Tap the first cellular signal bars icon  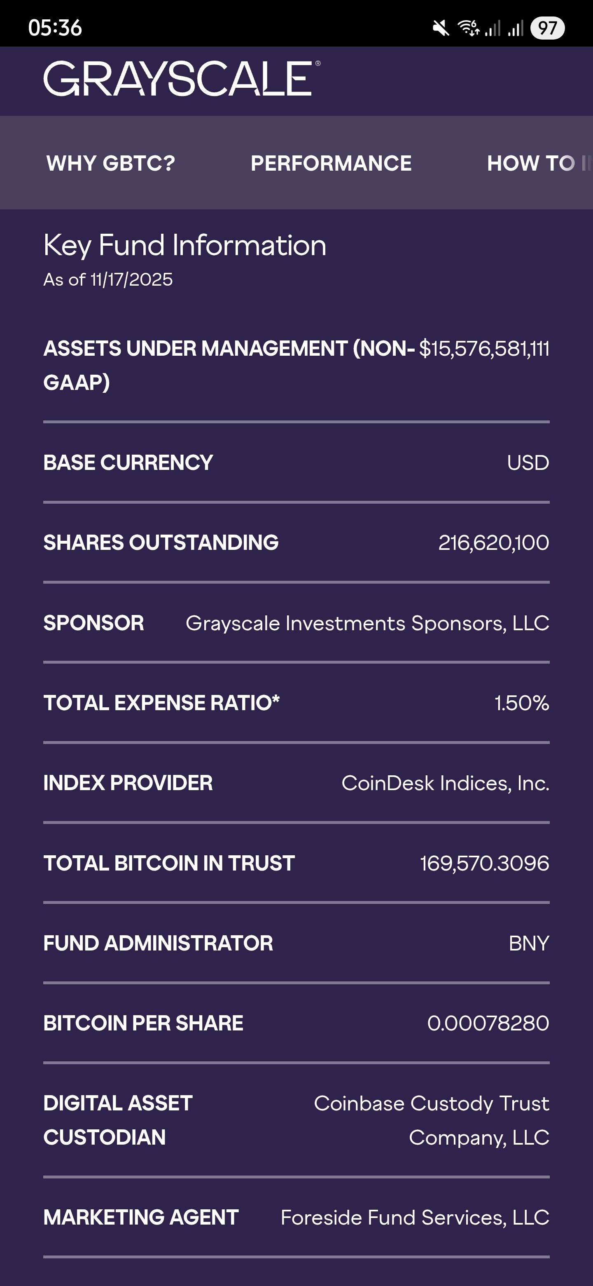(x=493, y=28)
